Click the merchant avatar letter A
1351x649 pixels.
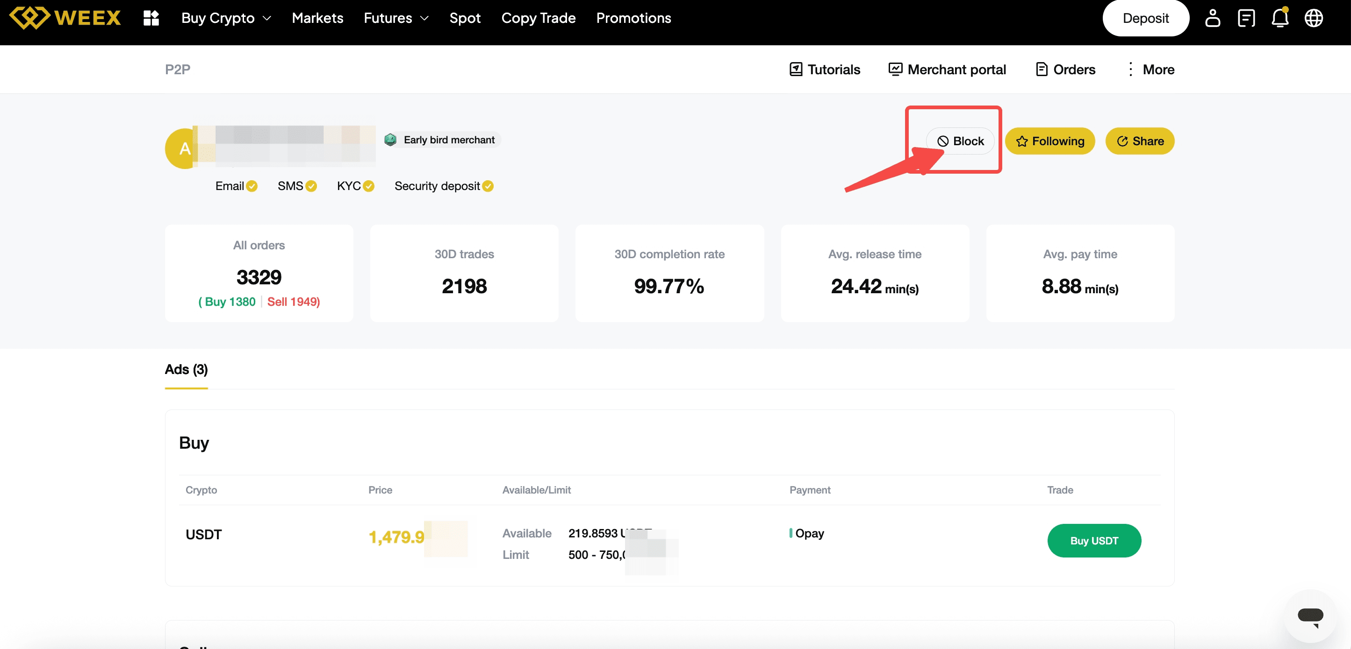pyautogui.click(x=185, y=149)
